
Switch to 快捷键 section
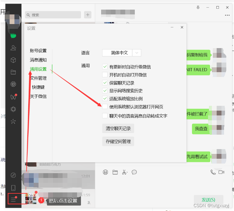point(38,87)
